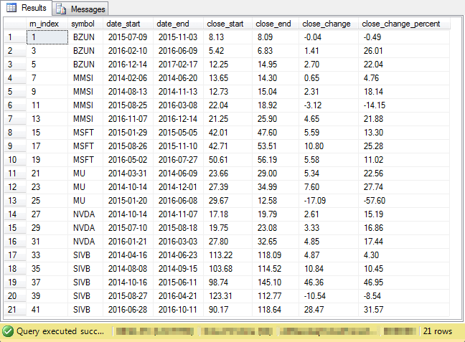Screen dimensions: 465x342
Task: Open the Messages tab
Action: click(x=80, y=9)
